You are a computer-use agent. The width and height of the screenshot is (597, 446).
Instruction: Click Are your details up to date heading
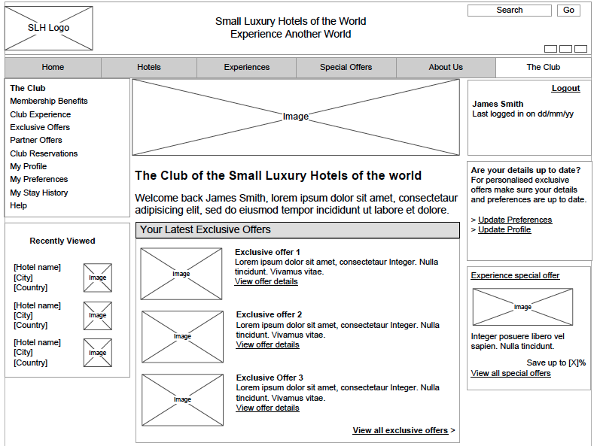525,170
